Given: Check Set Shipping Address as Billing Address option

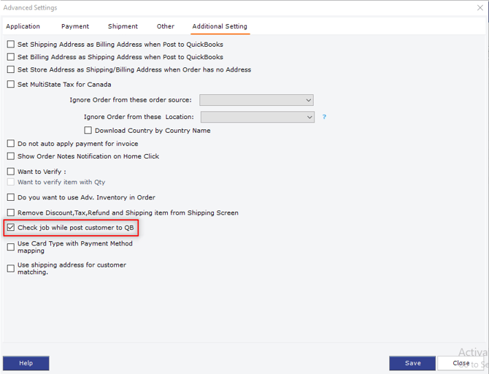Looking at the screenshot, I should pos(11,45).
